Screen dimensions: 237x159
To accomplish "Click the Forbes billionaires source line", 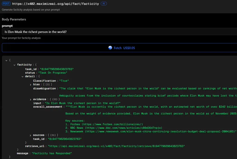I will coord(104,124).
